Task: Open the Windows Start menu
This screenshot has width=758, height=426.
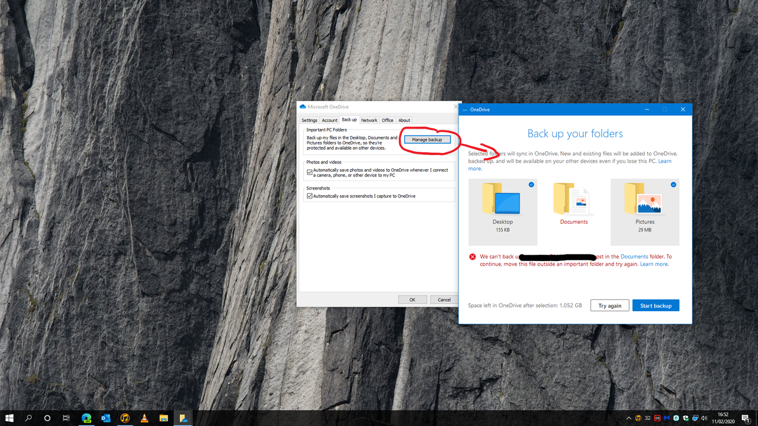Action: (x=9, y=418)
